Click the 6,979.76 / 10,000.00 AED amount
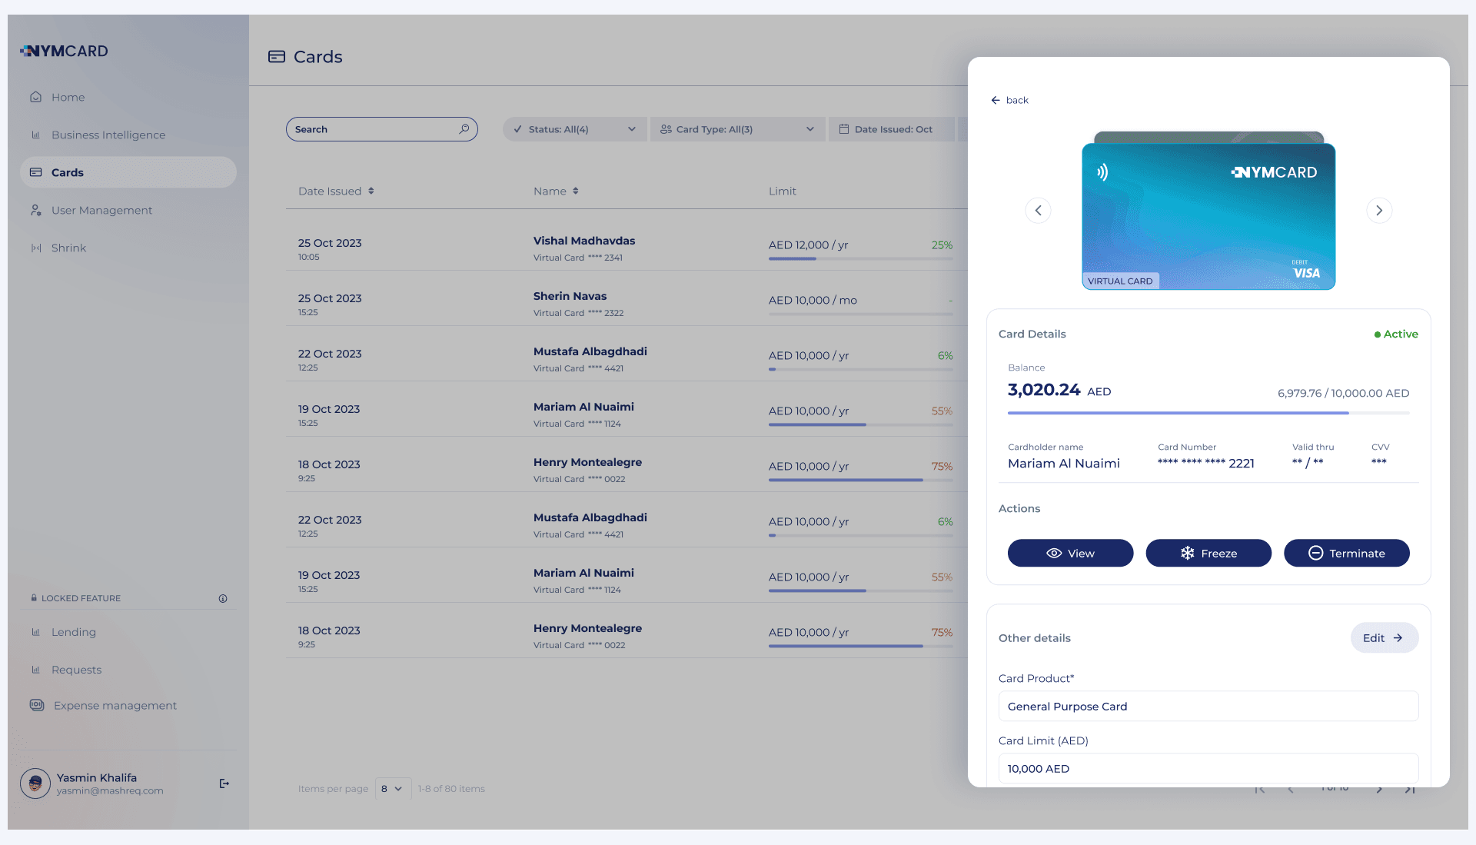1476x845 pixels. [1344, 393]
